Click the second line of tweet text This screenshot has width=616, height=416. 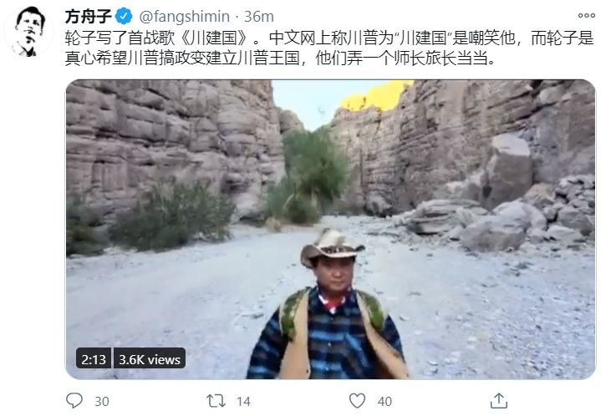281,58
